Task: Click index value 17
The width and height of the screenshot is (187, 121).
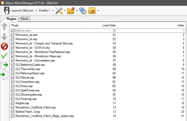Action: 183,99
